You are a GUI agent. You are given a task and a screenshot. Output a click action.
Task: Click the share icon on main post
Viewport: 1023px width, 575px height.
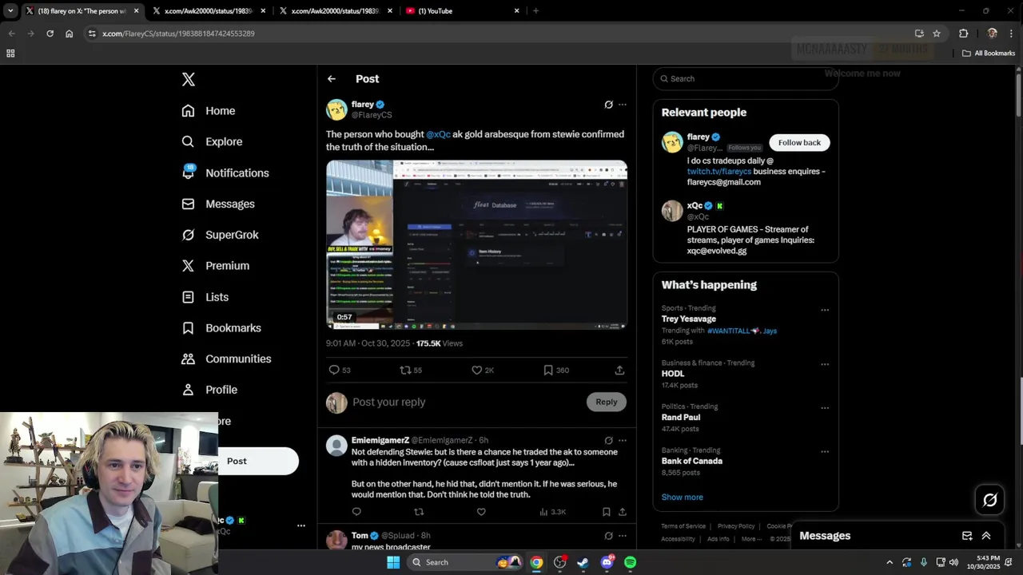[x=619, y=370]
